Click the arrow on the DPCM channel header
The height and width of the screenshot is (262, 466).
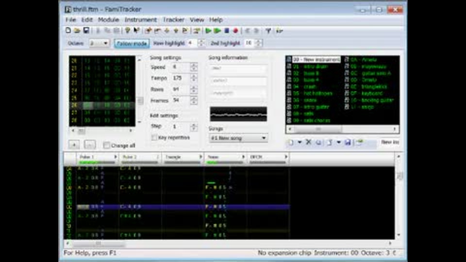coord(286,157)
